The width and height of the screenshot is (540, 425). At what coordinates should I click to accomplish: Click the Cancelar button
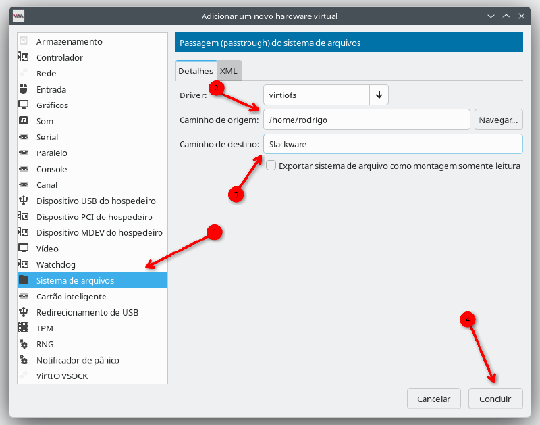click(433, 399)
